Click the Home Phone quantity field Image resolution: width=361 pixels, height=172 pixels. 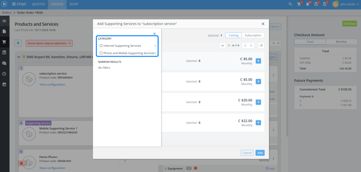click(x=125, y=161)
